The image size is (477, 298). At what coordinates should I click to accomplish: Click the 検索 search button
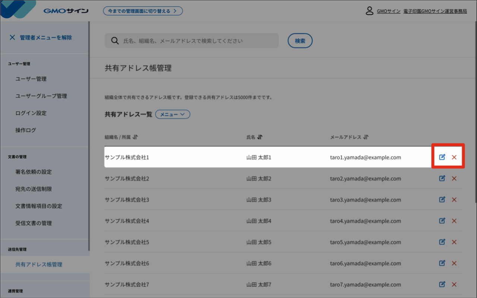[x=300, y=40]
